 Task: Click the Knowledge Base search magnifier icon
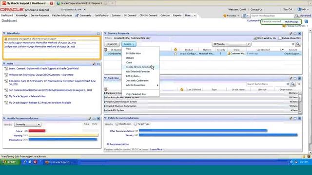point(296,16)
